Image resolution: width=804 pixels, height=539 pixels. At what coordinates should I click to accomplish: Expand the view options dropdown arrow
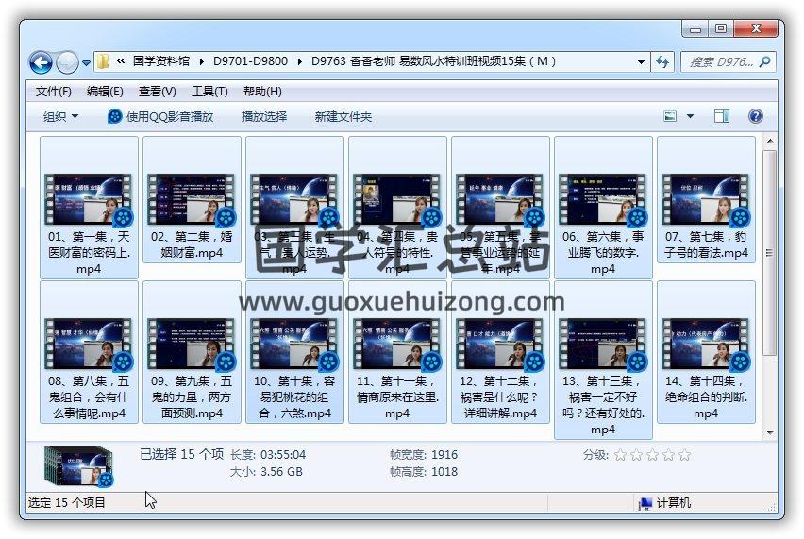(x=690, y=116)
